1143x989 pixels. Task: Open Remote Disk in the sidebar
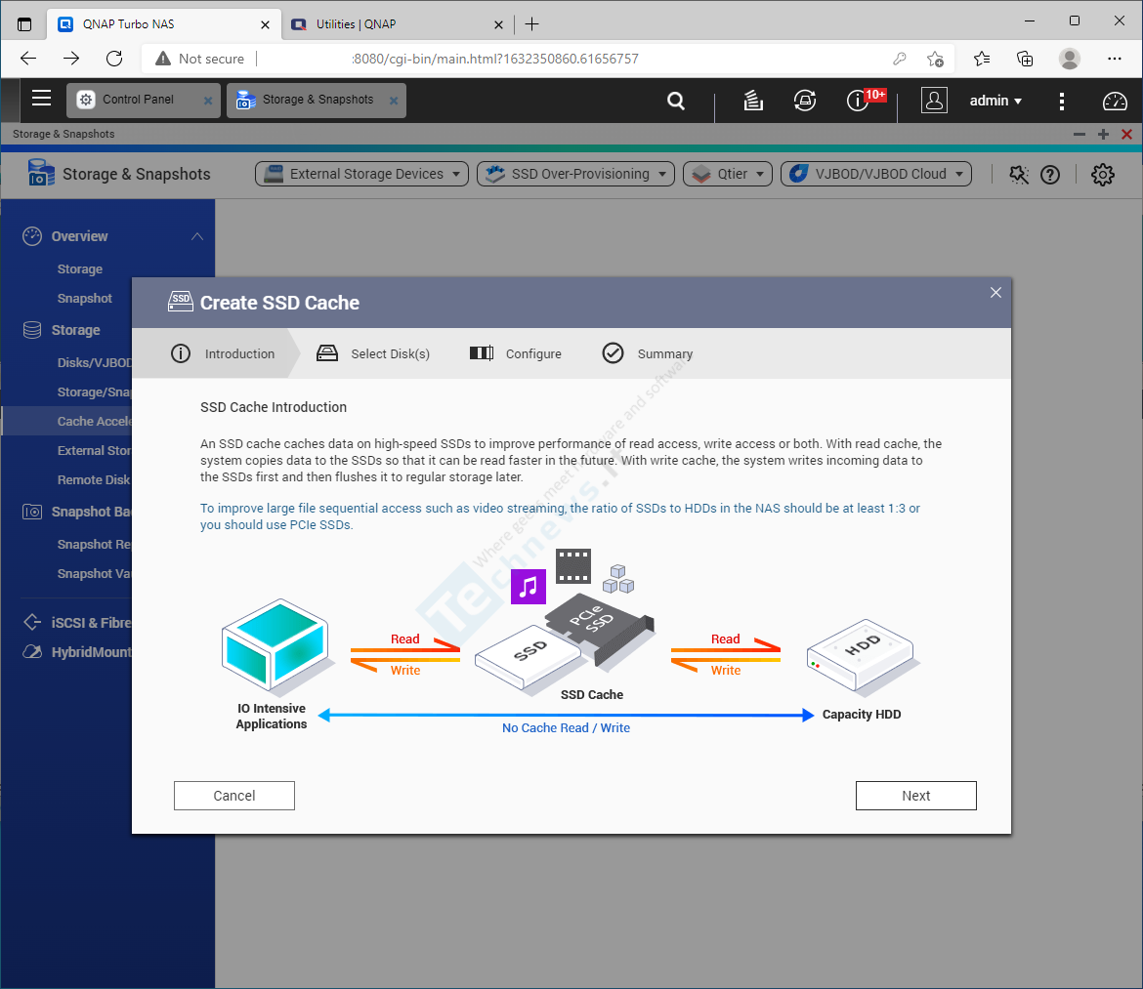click(94, 480)
